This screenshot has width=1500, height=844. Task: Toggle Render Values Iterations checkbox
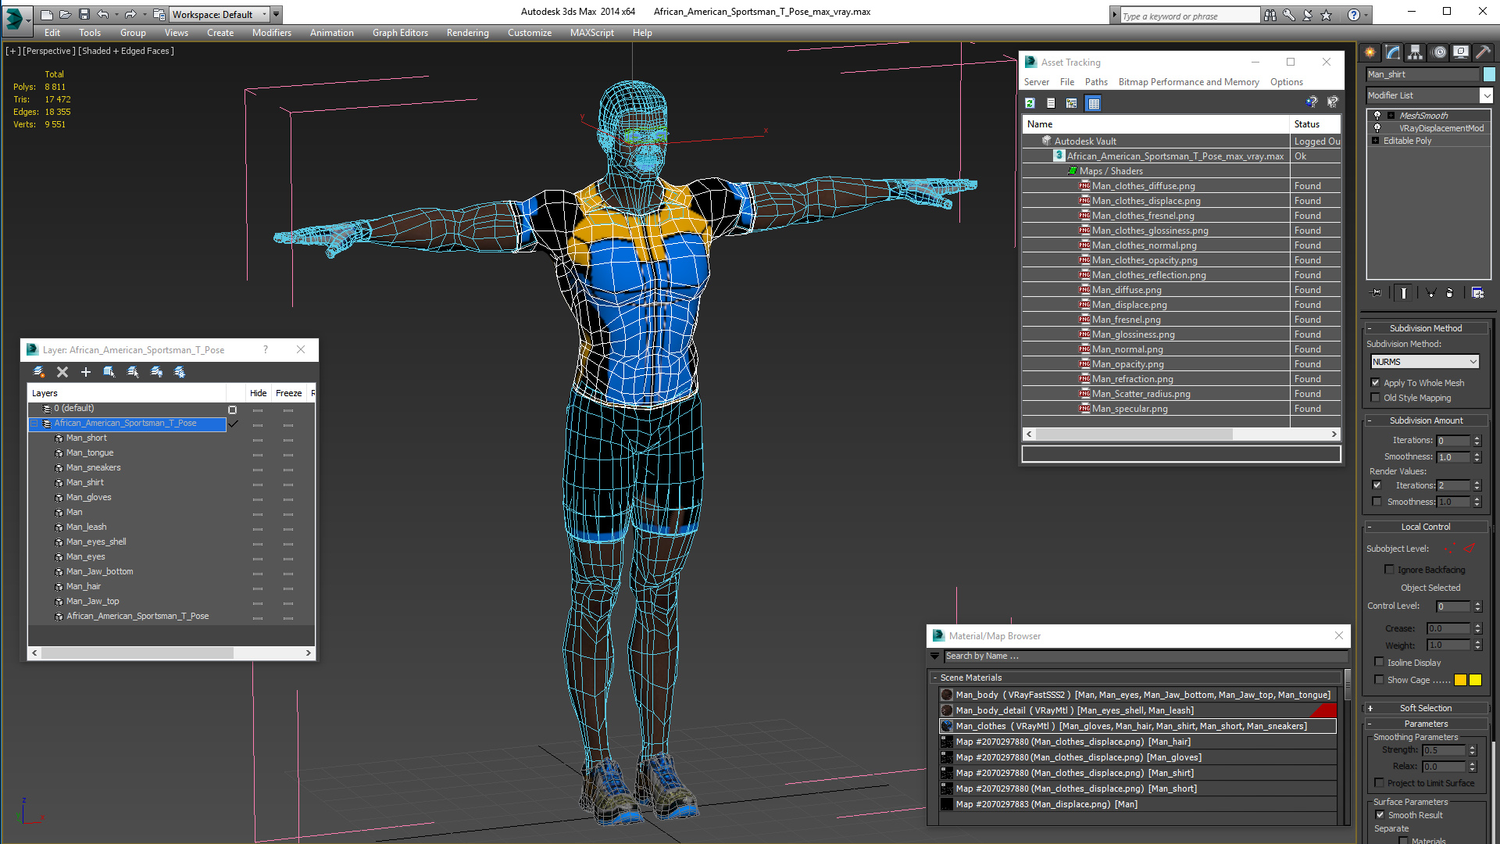pyautogui.click(x=1377, y=485)
